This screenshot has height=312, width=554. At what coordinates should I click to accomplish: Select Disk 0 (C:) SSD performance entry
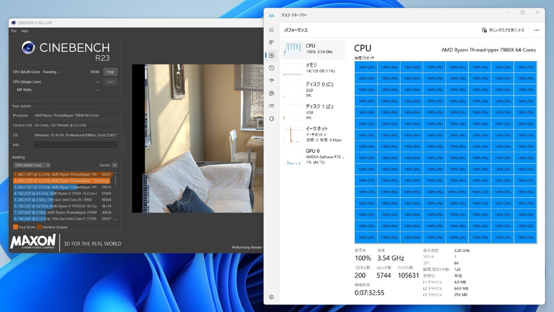(313, 90)
